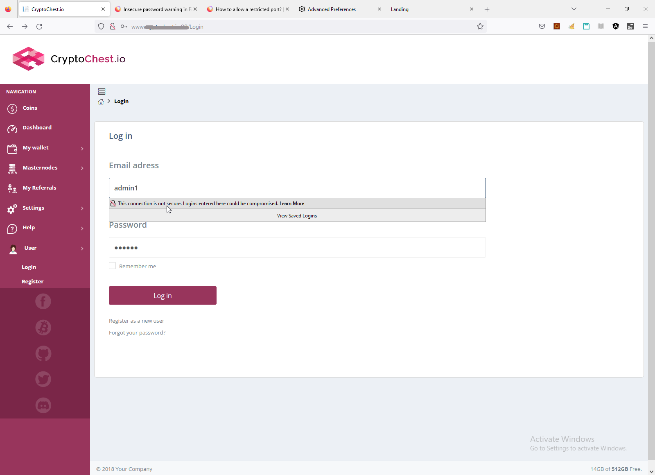655x475 pixels.
Task: Switch to the Landing tab
Action: pos(432,9)
